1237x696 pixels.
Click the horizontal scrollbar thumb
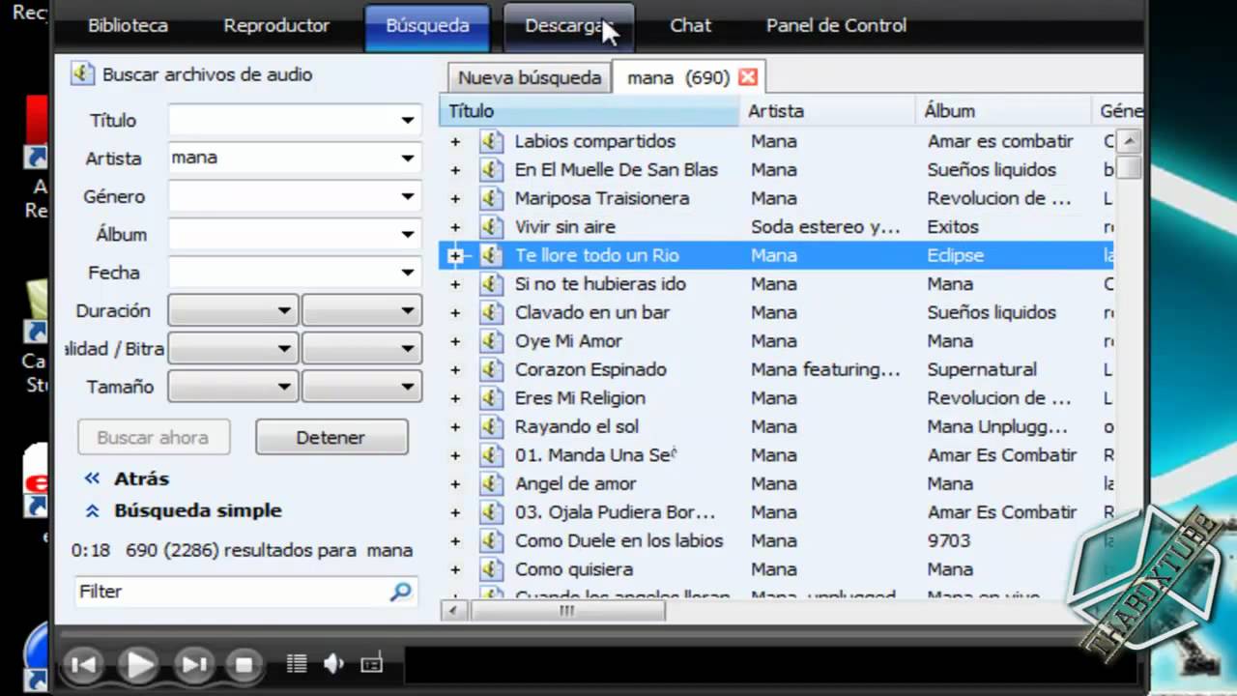click(567, 611)
